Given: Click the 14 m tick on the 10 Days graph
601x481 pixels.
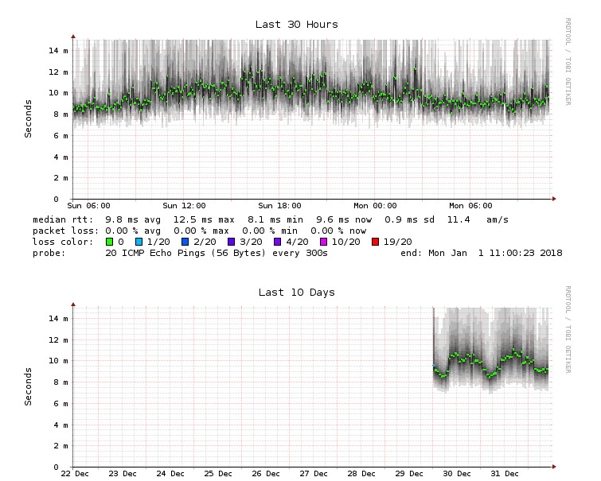Looking at the screenshot, I should (58, 319).
